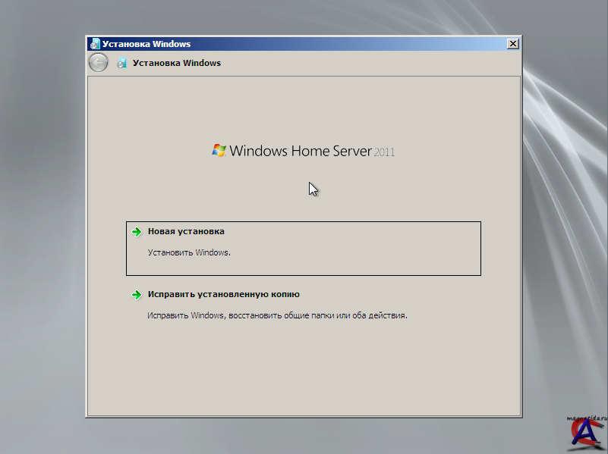Click the repair description about общие папки
Viewport: 608px width, 454px height.
click(277, 315)
